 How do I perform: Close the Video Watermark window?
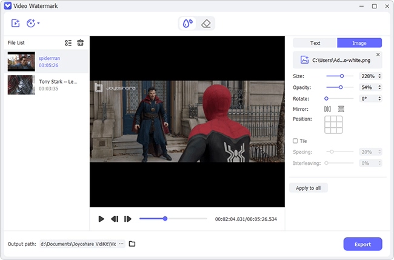[387, 6]
